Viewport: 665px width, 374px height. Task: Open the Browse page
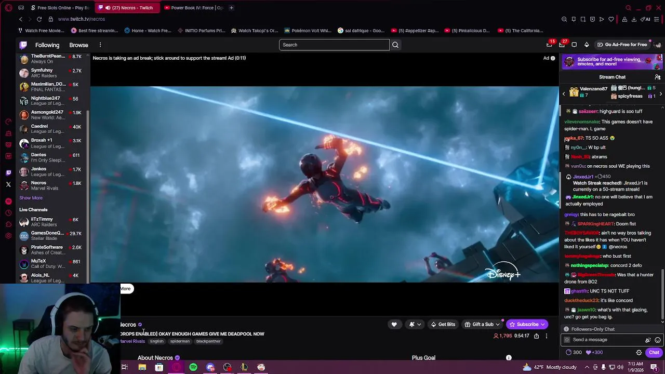coord(78,45)
